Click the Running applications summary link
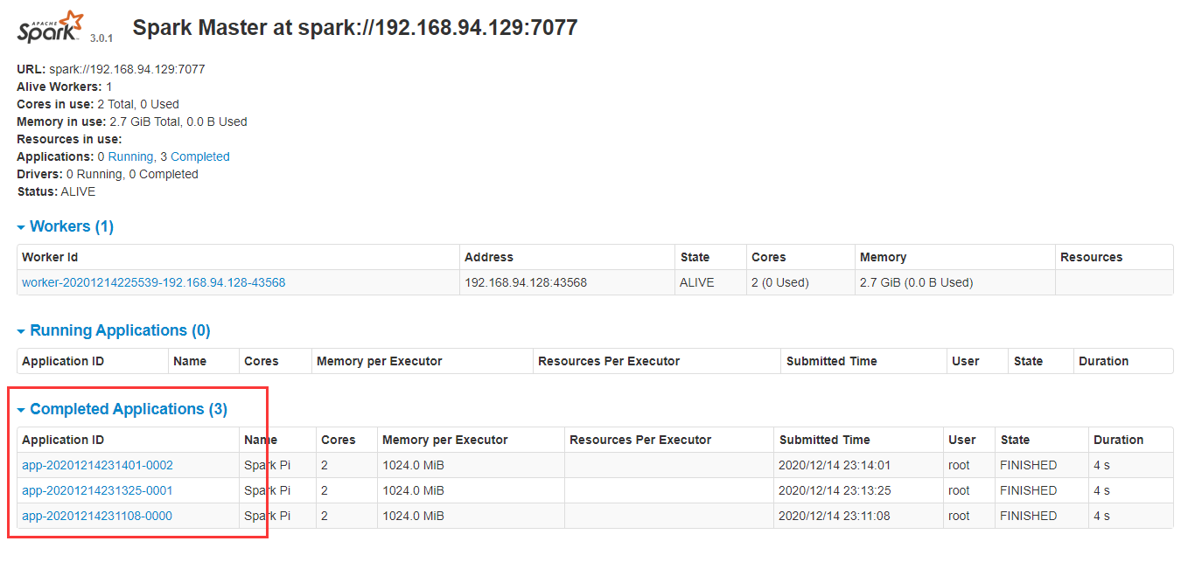The width and height of the screenshot is (1188, 569). 130,156
